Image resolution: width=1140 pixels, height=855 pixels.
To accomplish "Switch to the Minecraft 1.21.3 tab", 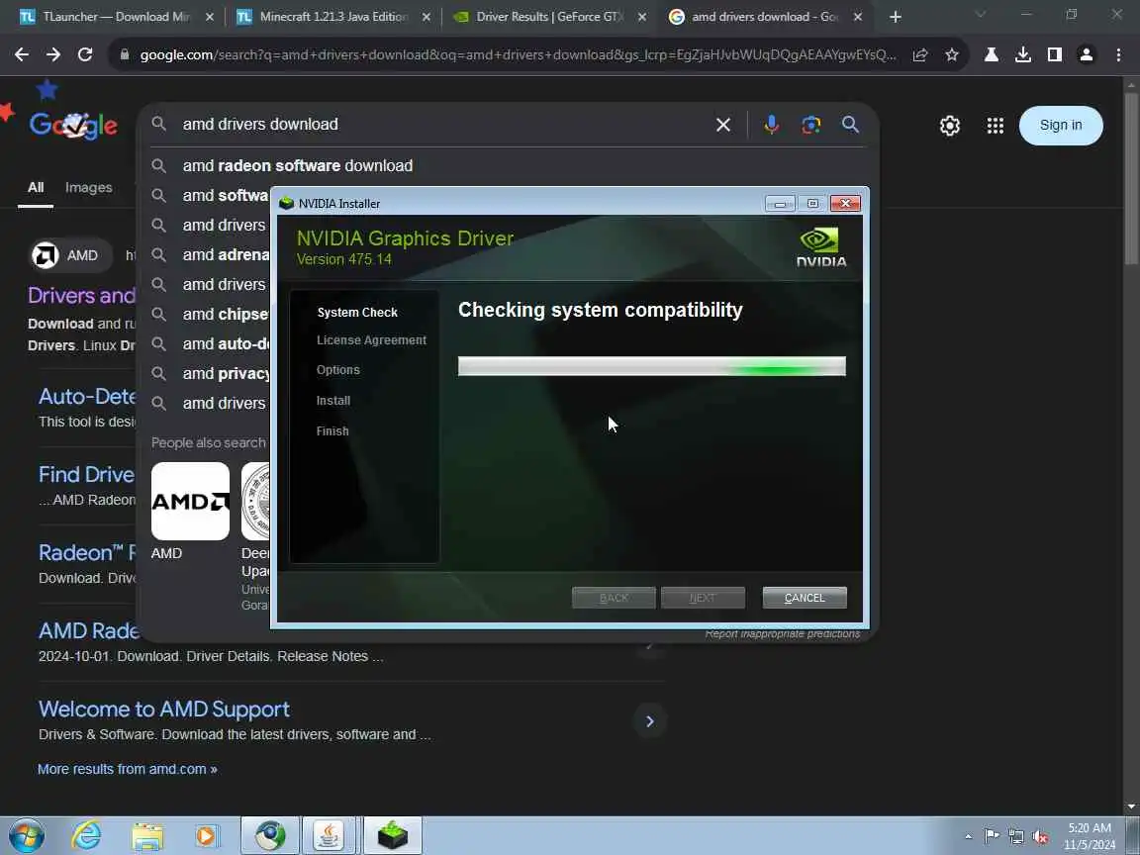I will point(332,17).
